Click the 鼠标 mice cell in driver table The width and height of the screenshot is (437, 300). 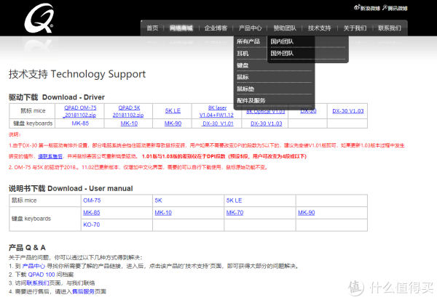(33, 110)
